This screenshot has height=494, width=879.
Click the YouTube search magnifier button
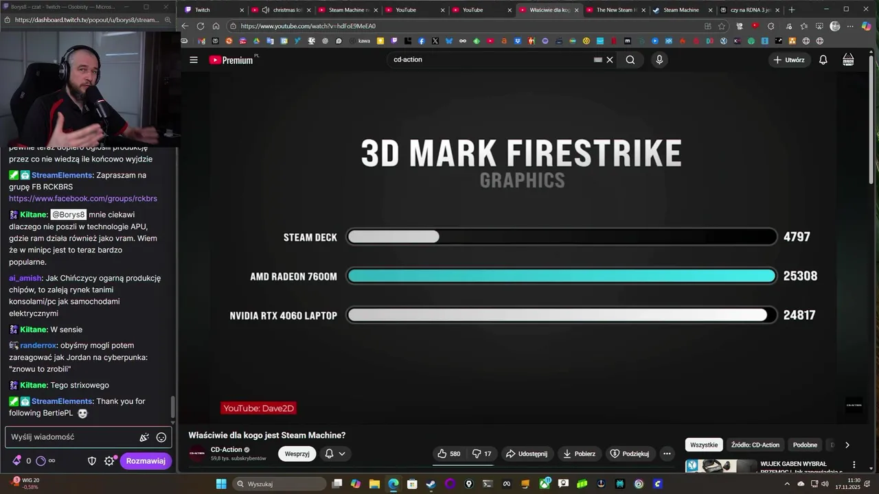click(630, 60)
